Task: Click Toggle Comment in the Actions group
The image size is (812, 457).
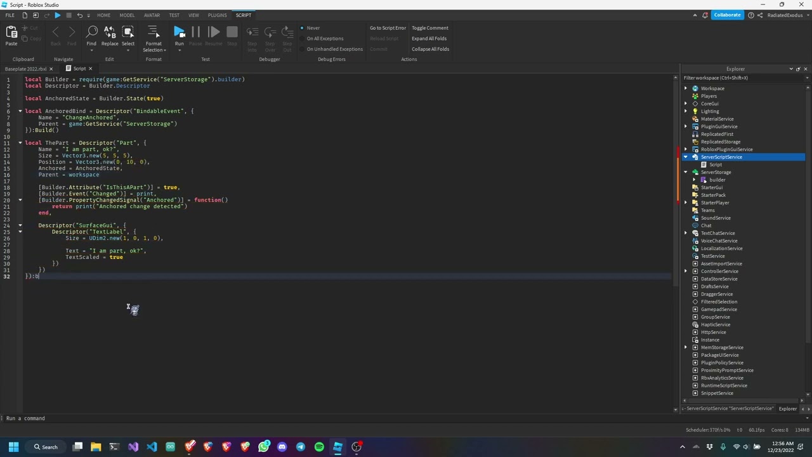Action: tap(430, 28)
